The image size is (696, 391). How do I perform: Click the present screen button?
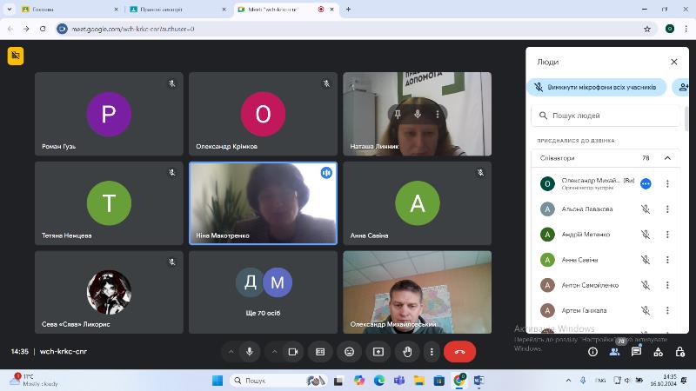point(378,352)
